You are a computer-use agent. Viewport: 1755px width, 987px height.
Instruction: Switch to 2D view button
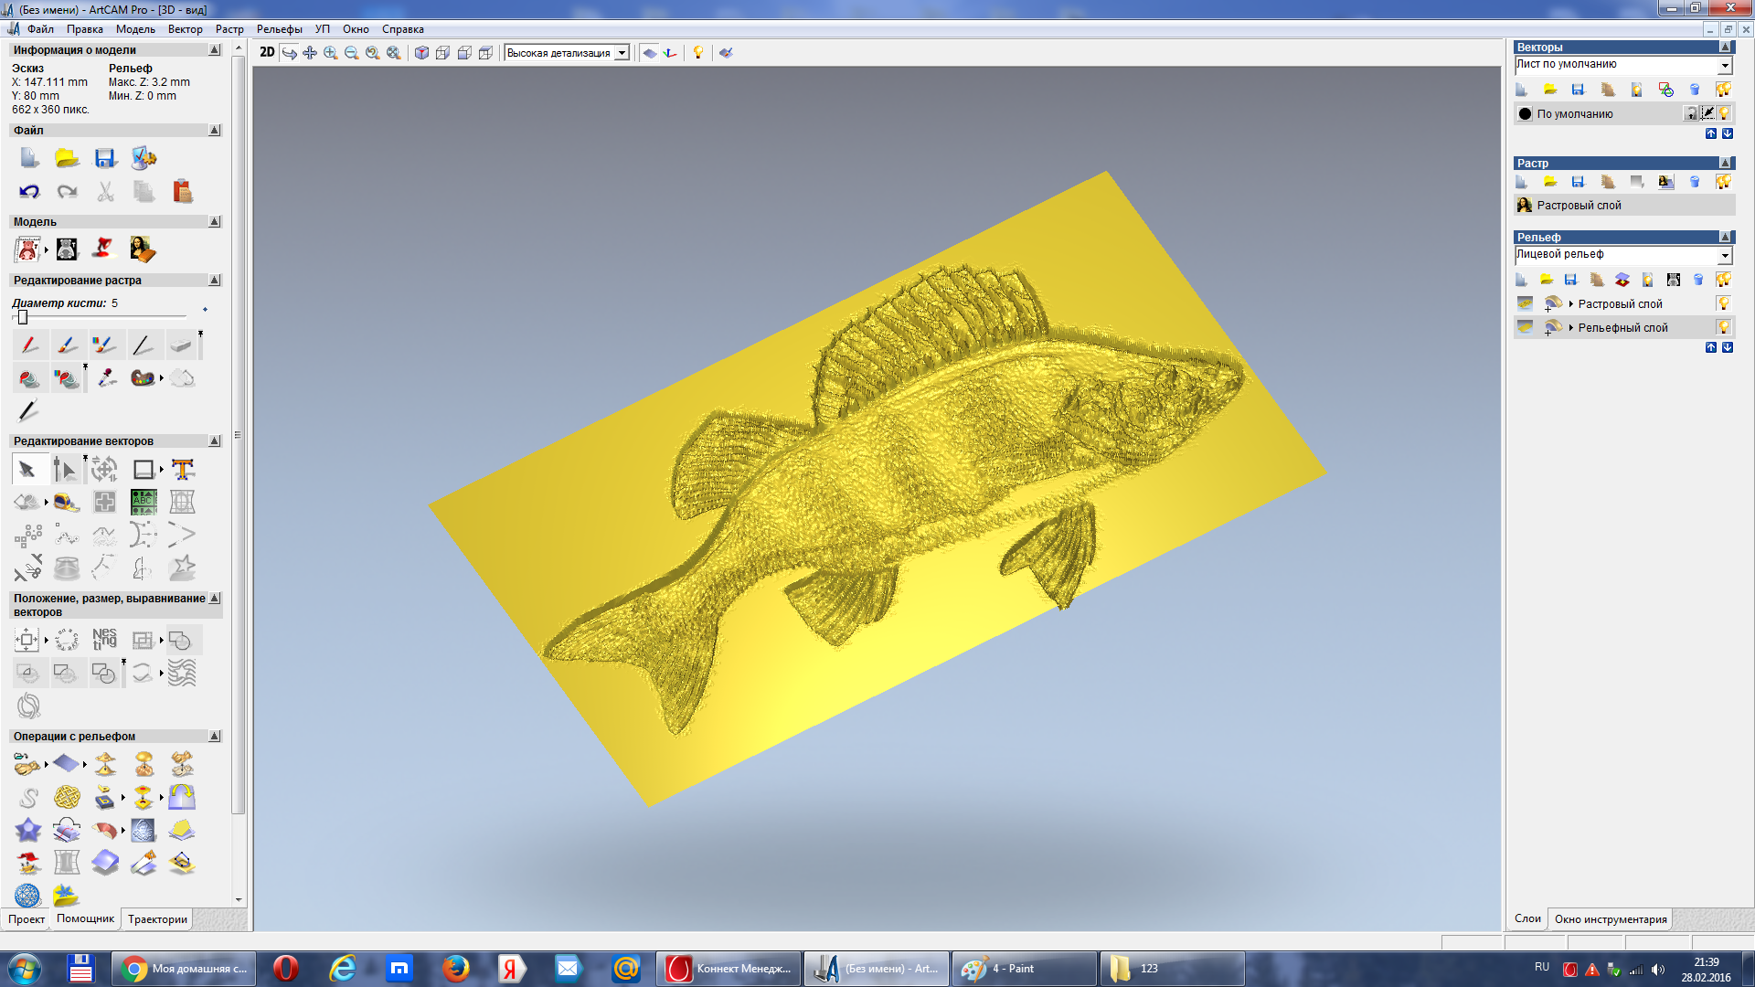[267, 52]
